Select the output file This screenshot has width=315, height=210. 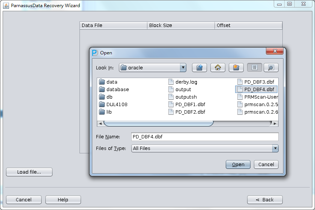point(180,89)
